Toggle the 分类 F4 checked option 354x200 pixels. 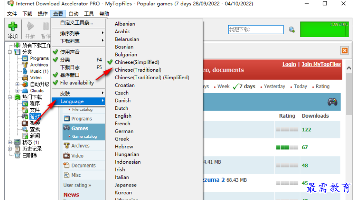78,60
